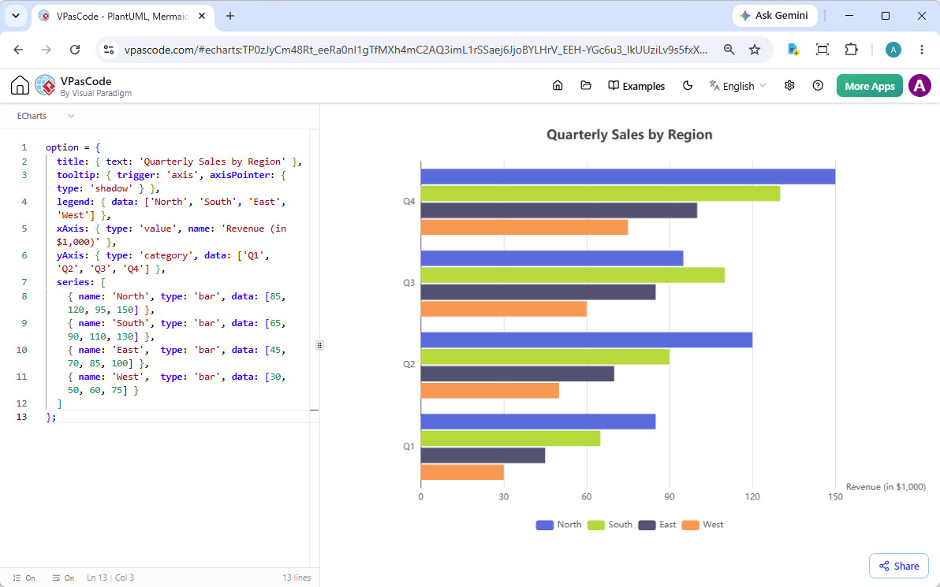Click the Ln 13 | Col 3 status indicator
Viewport: 940px width, 587px height.
[110, 578]
